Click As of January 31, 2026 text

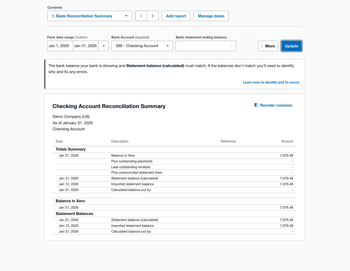(73, 123)
